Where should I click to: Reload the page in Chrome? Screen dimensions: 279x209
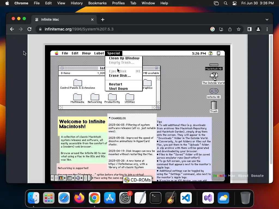pyautogui.click(x=29, y=29)
